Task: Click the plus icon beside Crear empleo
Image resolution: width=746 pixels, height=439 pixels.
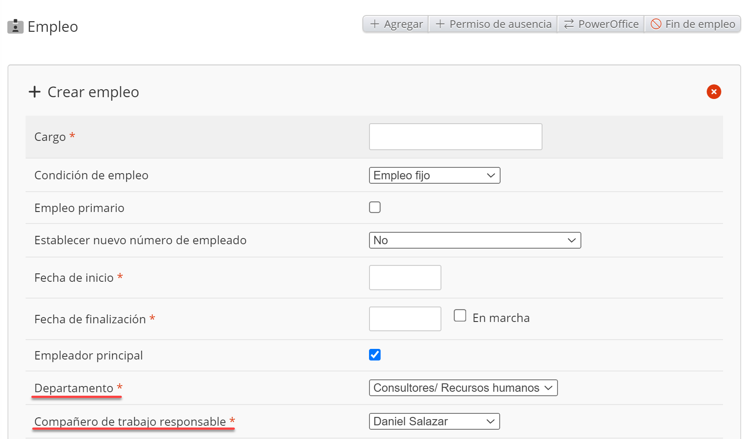Action: click(34, 92)
